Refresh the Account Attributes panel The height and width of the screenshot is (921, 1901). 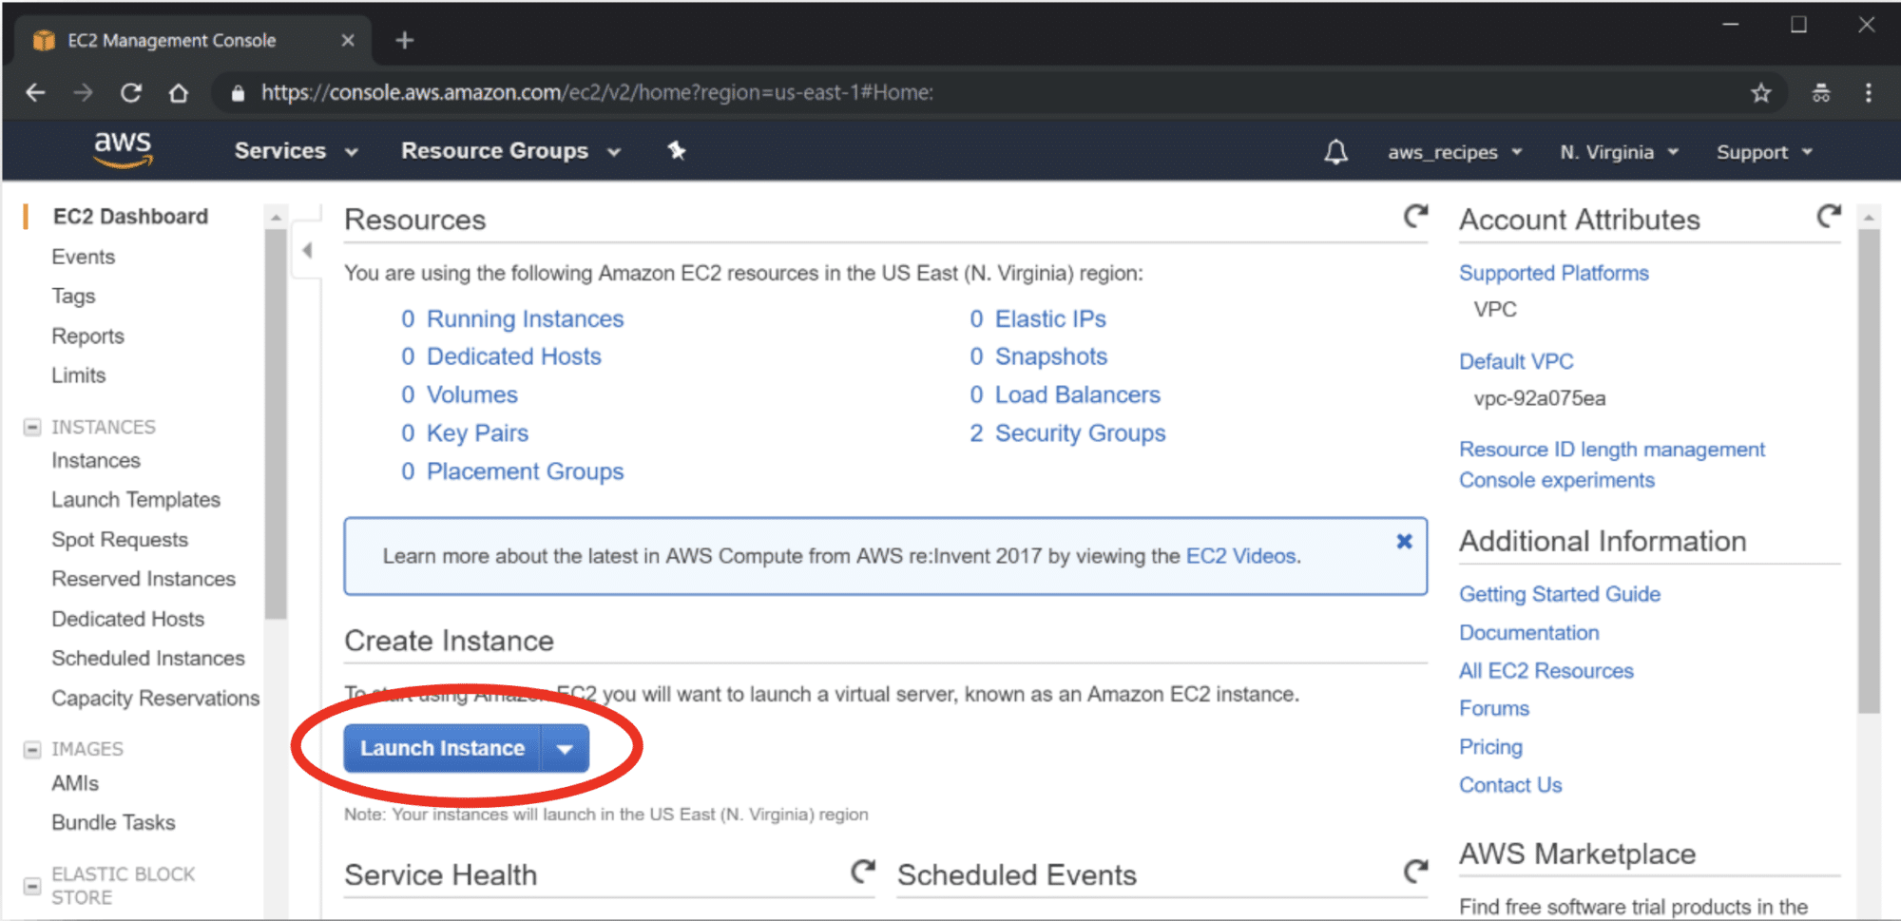(x=1829, y=217)
